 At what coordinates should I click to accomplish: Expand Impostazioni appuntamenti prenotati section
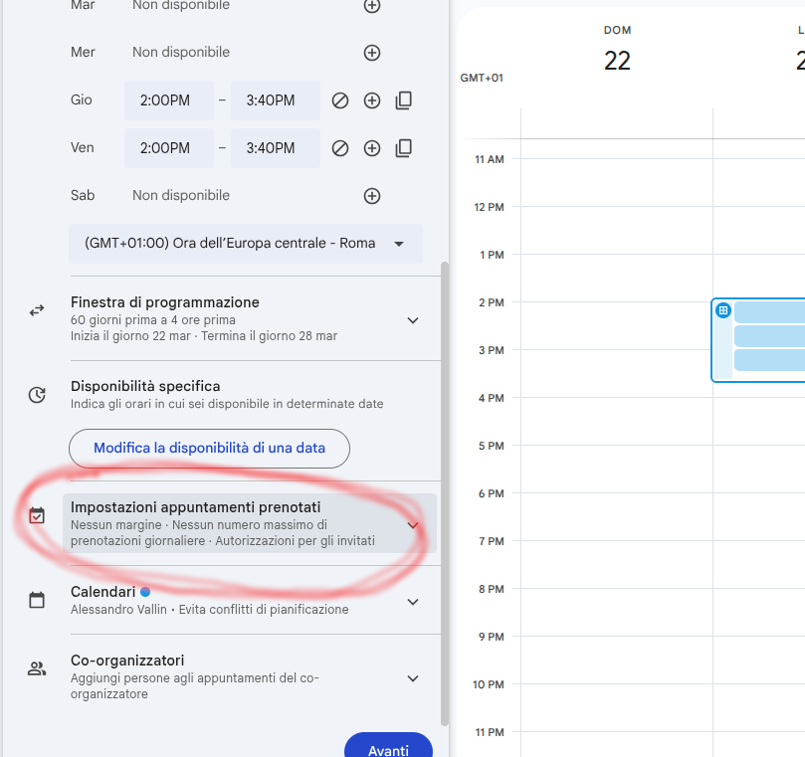tap(413, 524)
